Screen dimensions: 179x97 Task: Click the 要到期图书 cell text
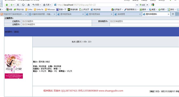click(x=116, y=21)
